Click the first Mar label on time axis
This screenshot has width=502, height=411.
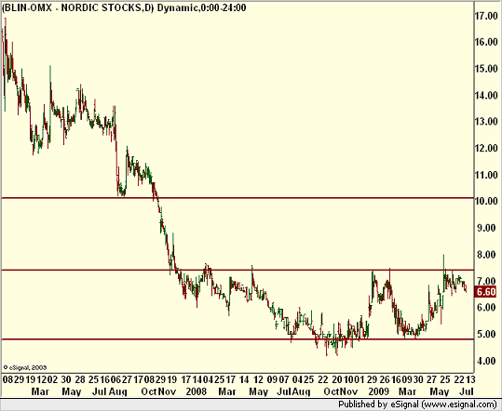pyautogui.click(x=40, y=391)
